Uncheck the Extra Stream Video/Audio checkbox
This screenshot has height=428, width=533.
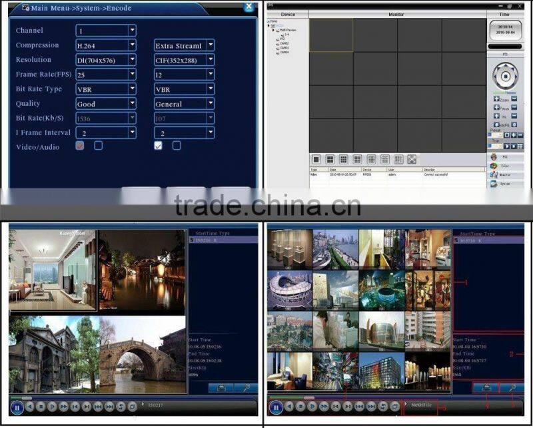[158, 146]
